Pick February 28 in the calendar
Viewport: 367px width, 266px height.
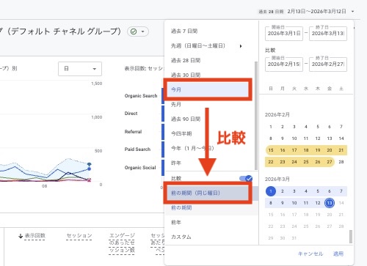click(341, 162)
